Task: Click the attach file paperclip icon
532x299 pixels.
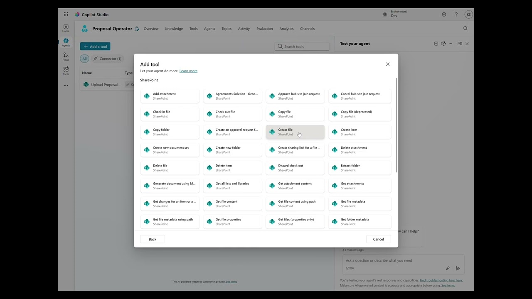Action: (x=448, y=269)
